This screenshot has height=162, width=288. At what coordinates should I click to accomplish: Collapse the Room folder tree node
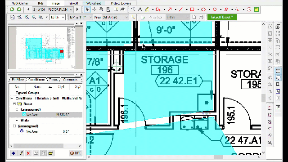(x=14, y=104)
